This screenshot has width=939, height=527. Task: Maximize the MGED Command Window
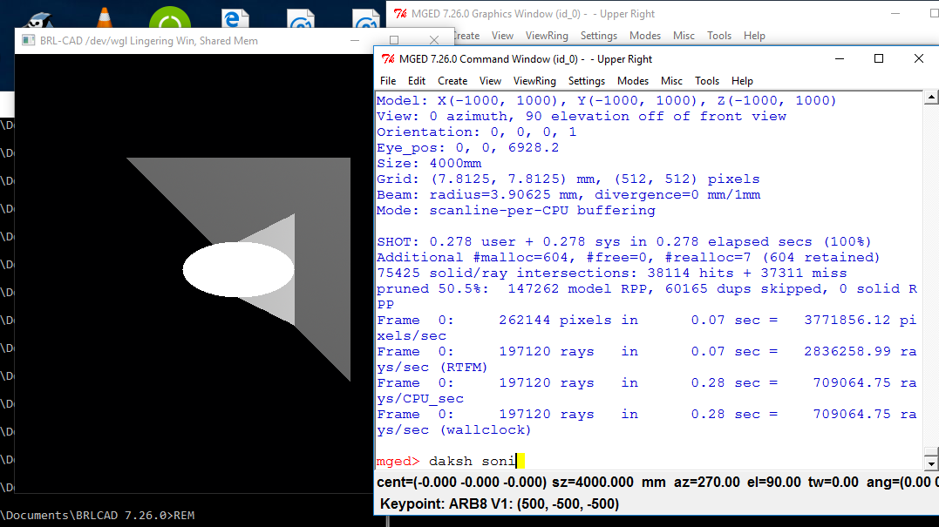click(879, 58)
